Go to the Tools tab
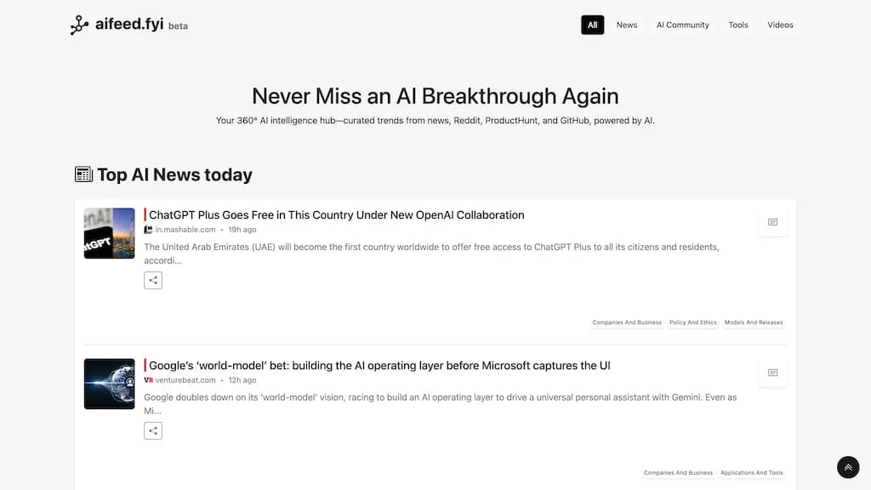 [x=738, y=25]
